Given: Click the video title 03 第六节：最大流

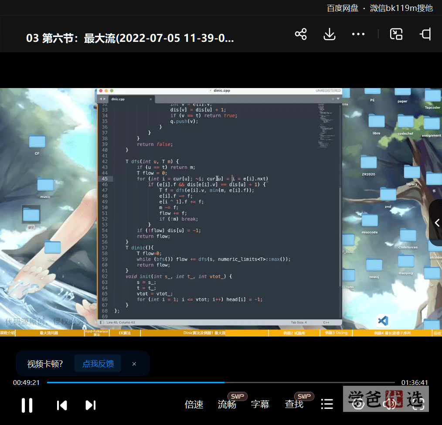Looking at the screenshot, I should 130,38.
